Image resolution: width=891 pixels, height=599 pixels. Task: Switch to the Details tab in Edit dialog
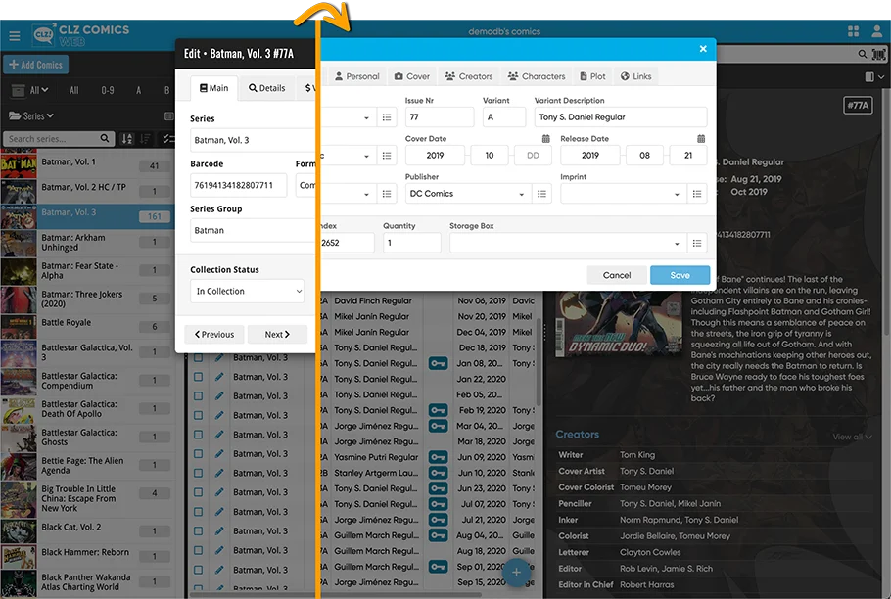pyautogui.click(x=266, y=88)
